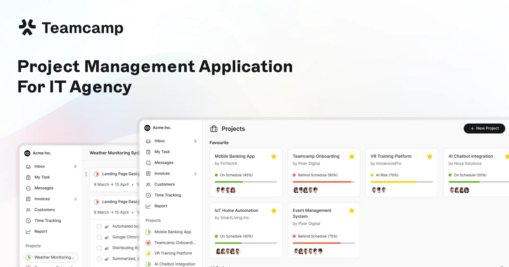Open the VR Training Platform project entry
Viewport: 509px width, 267px height.
point(173,253)
